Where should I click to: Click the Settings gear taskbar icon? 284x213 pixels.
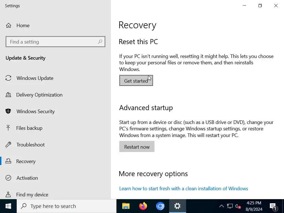tap(177, 206)
